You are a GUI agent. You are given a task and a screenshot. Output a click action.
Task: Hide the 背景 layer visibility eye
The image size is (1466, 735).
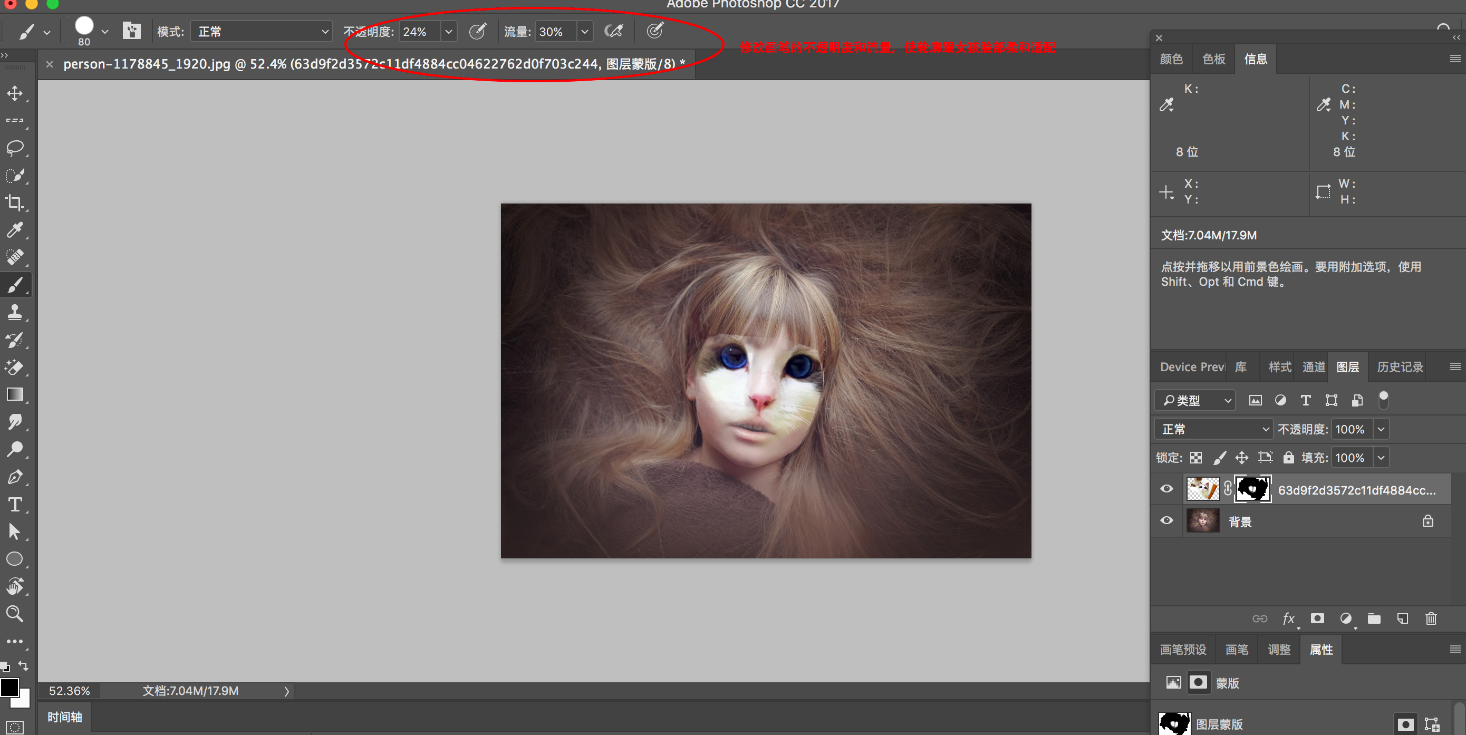tap(1166, 520)
